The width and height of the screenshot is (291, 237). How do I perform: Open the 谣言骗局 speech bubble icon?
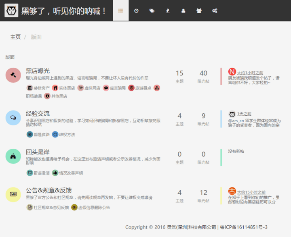(x=106, y=88)
